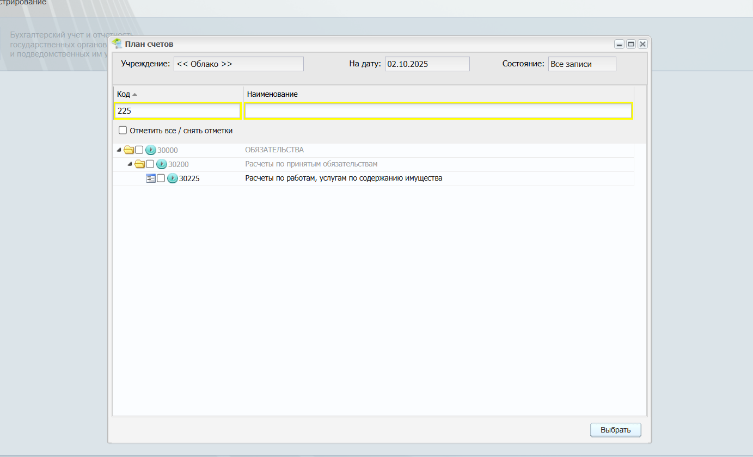Collapse the 30200 tree node
This screenshot has height=457, width=753.
(x=130, y=164)
